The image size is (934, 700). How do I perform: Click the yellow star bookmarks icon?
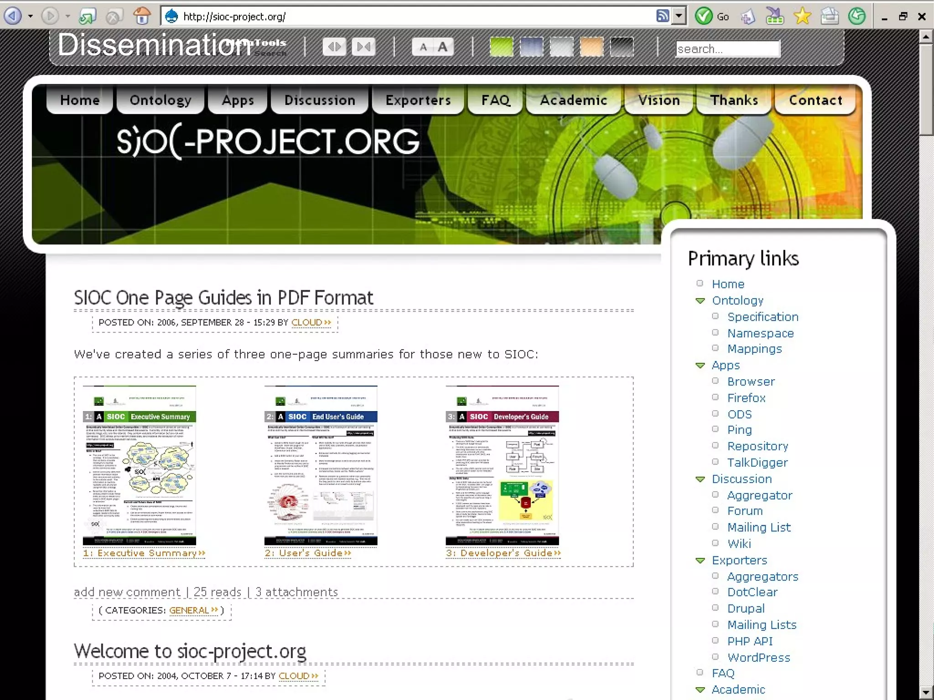[802, 16]
